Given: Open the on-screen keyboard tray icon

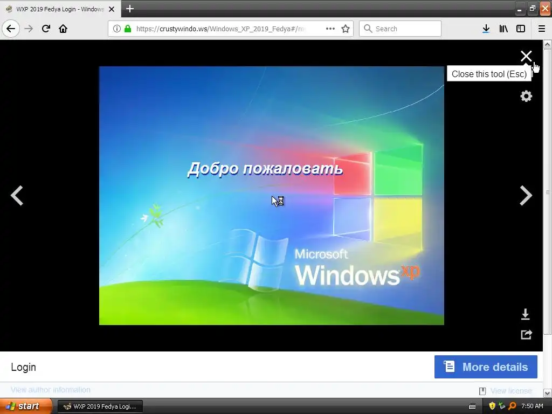Looking at the screenshot, I should [x=472, y=406].
